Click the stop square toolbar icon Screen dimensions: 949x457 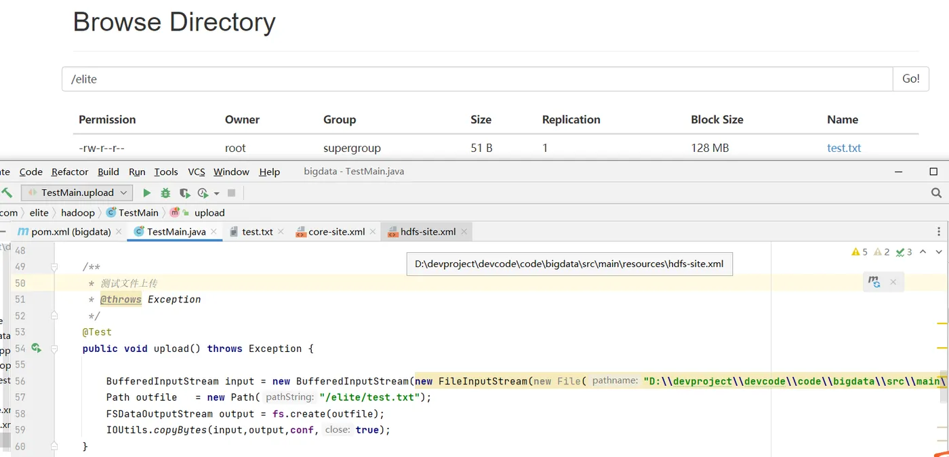coord(231,193)
